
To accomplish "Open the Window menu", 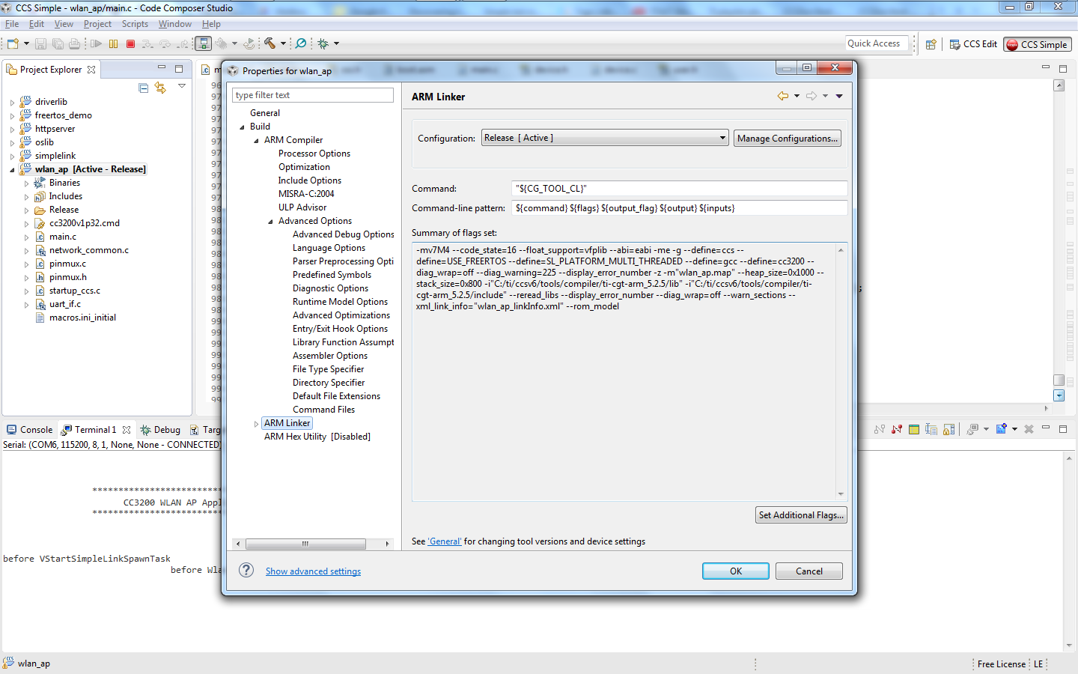I will [x=175, y=24].
